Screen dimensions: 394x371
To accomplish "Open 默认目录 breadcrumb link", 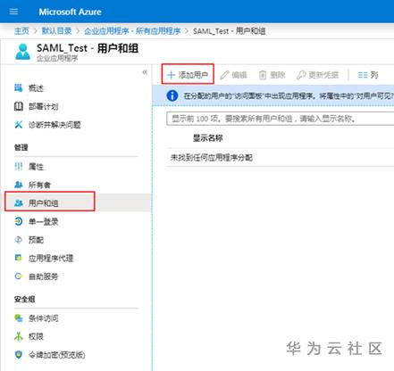I will (x=56, y=31).
